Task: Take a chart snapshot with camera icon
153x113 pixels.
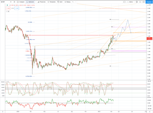Action: 144,2
